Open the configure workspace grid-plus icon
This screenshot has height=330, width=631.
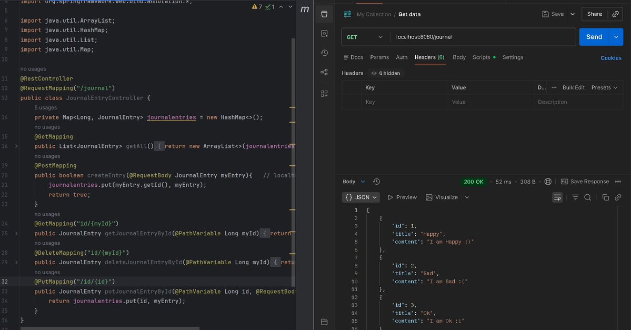pyautogui.click(x=324, y=93)
